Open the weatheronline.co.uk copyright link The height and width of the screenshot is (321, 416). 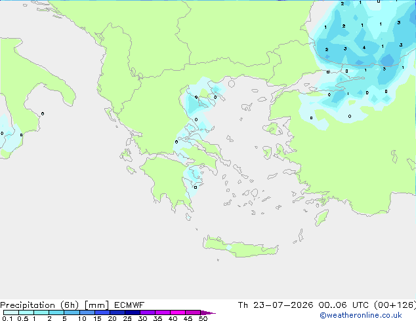tap(360, 315)
